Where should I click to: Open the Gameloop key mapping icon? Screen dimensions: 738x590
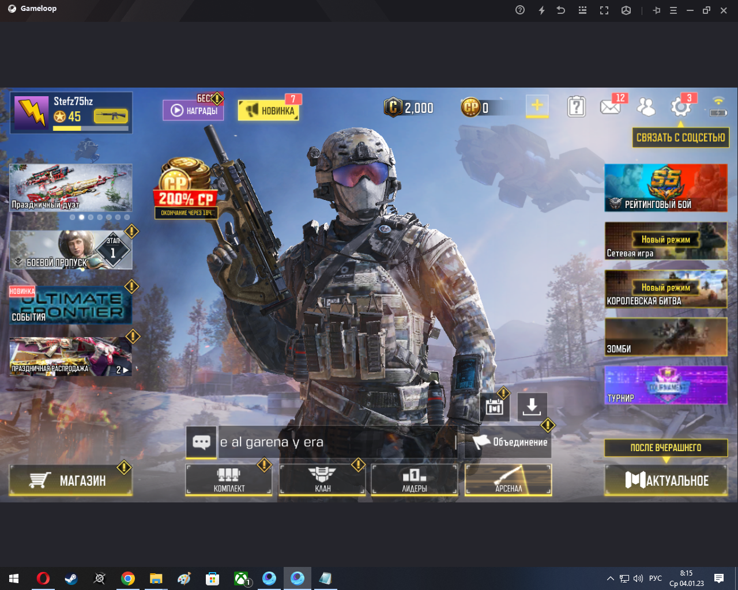pos(582,10)
